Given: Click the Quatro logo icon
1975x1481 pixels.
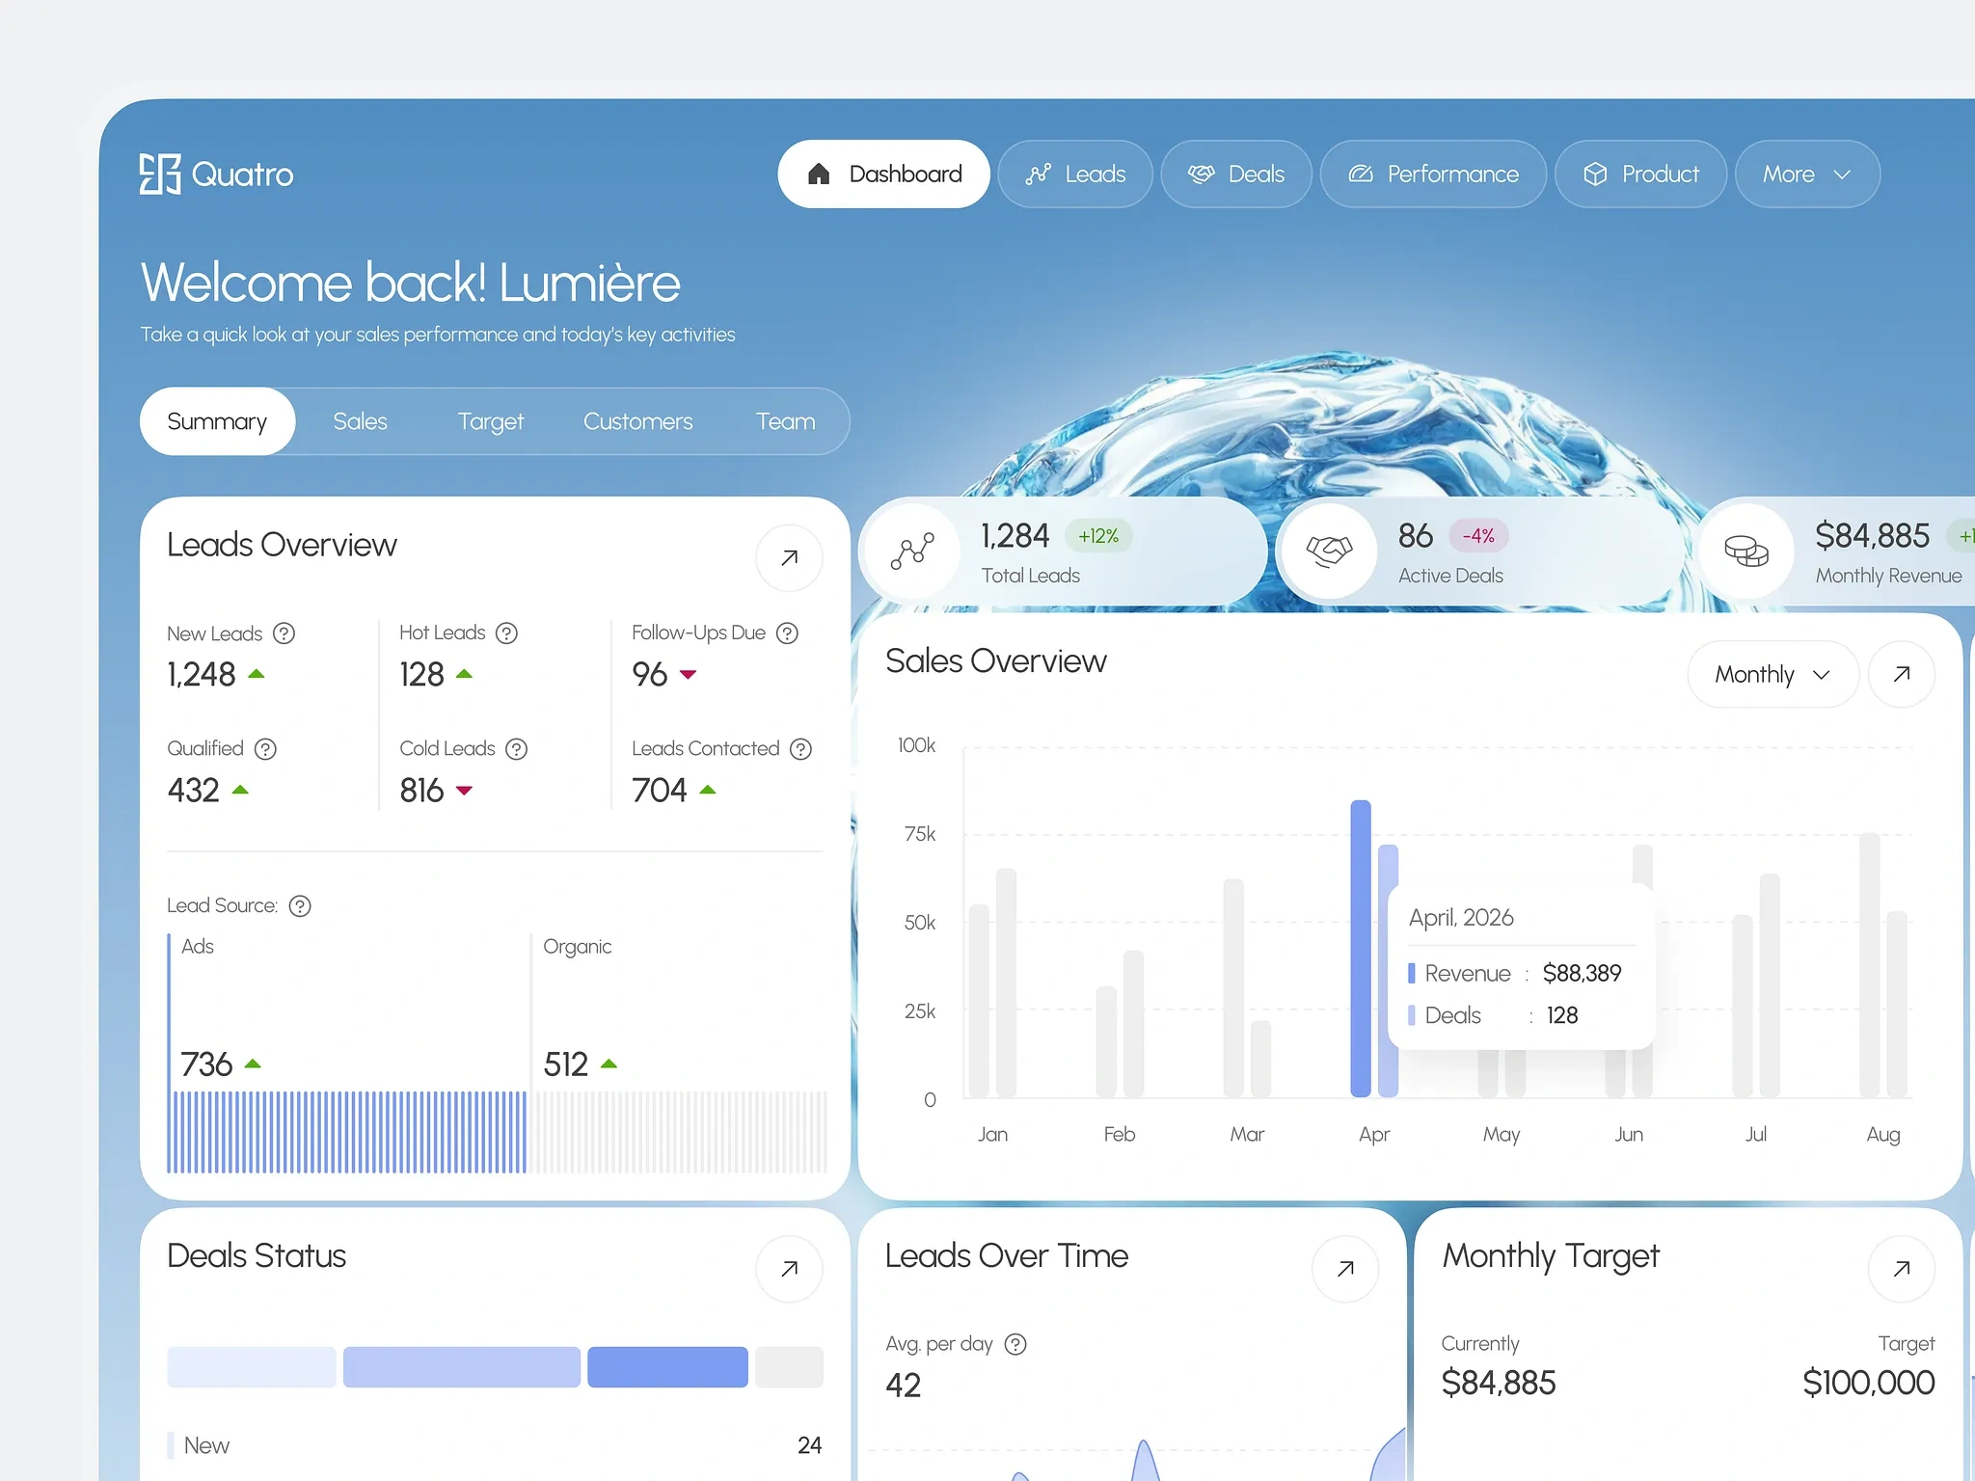Looking at the screenshot, I should (x=160, y=175).
